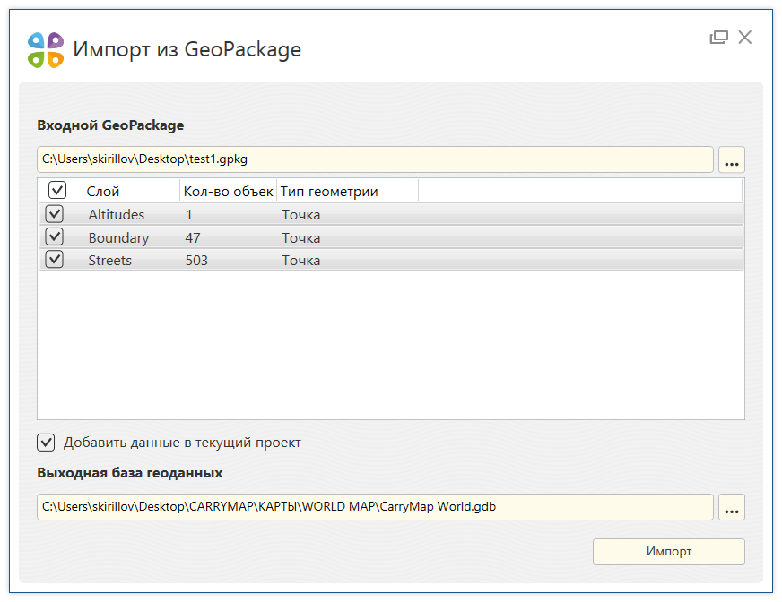
Task: Select the Altitudes layer name
Action: pyautogui.click(x=117, y=215)
